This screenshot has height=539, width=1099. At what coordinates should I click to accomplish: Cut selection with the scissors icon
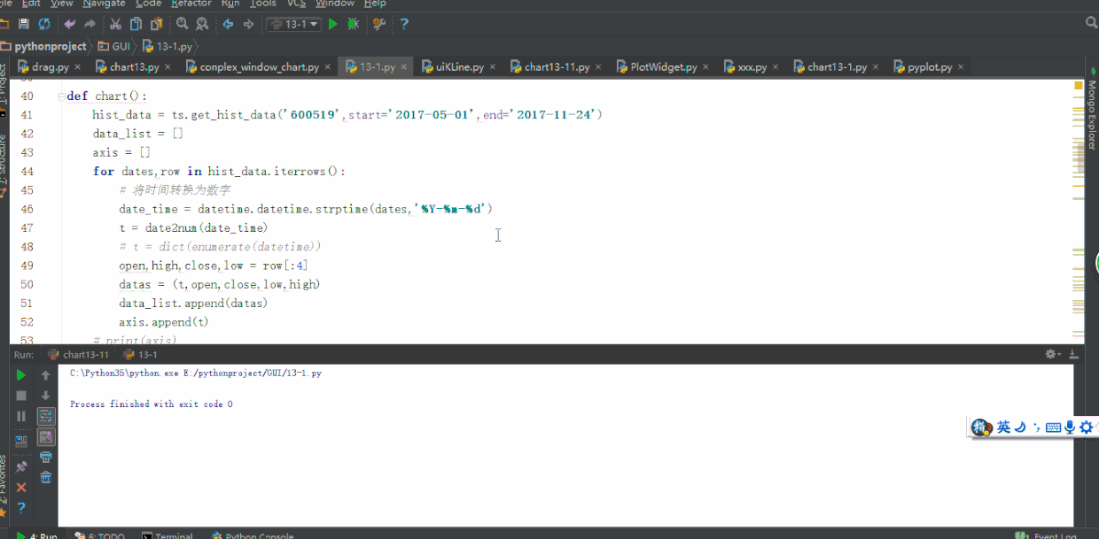click(116, 24)
